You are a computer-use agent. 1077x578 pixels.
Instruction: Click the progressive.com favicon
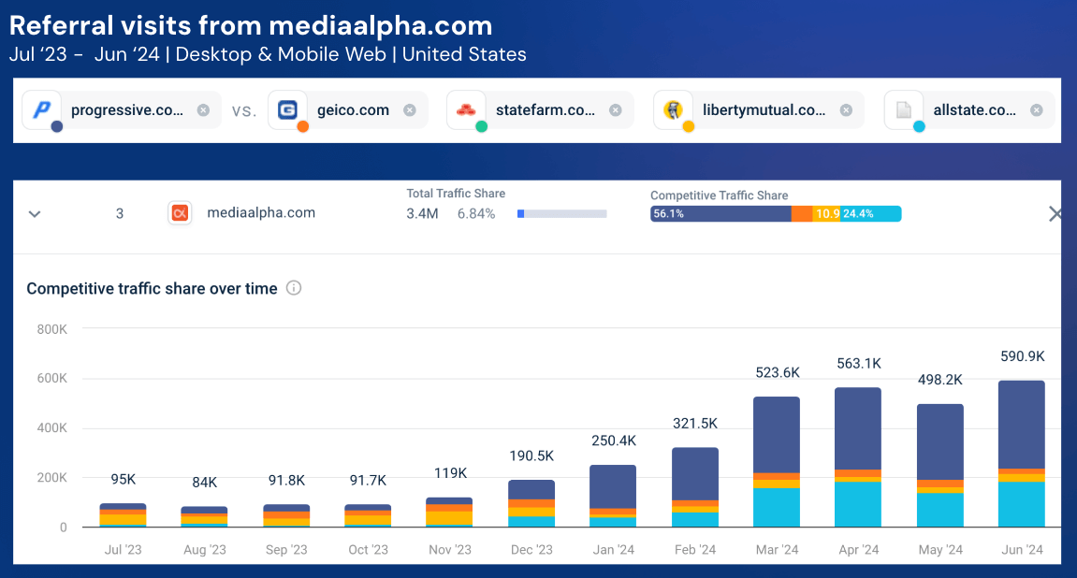point(41,109)
